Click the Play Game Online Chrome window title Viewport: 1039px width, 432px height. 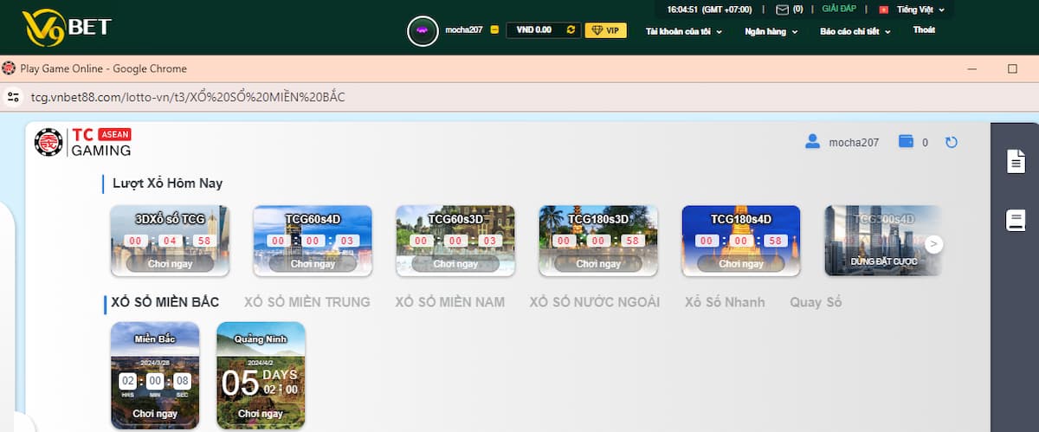point(102,68)
